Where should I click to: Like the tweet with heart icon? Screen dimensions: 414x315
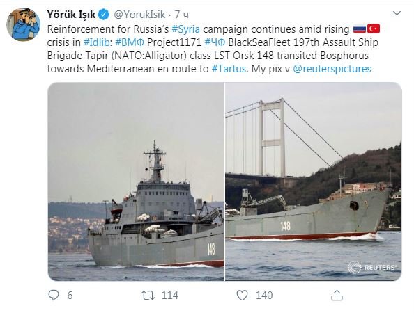(242, 296)
